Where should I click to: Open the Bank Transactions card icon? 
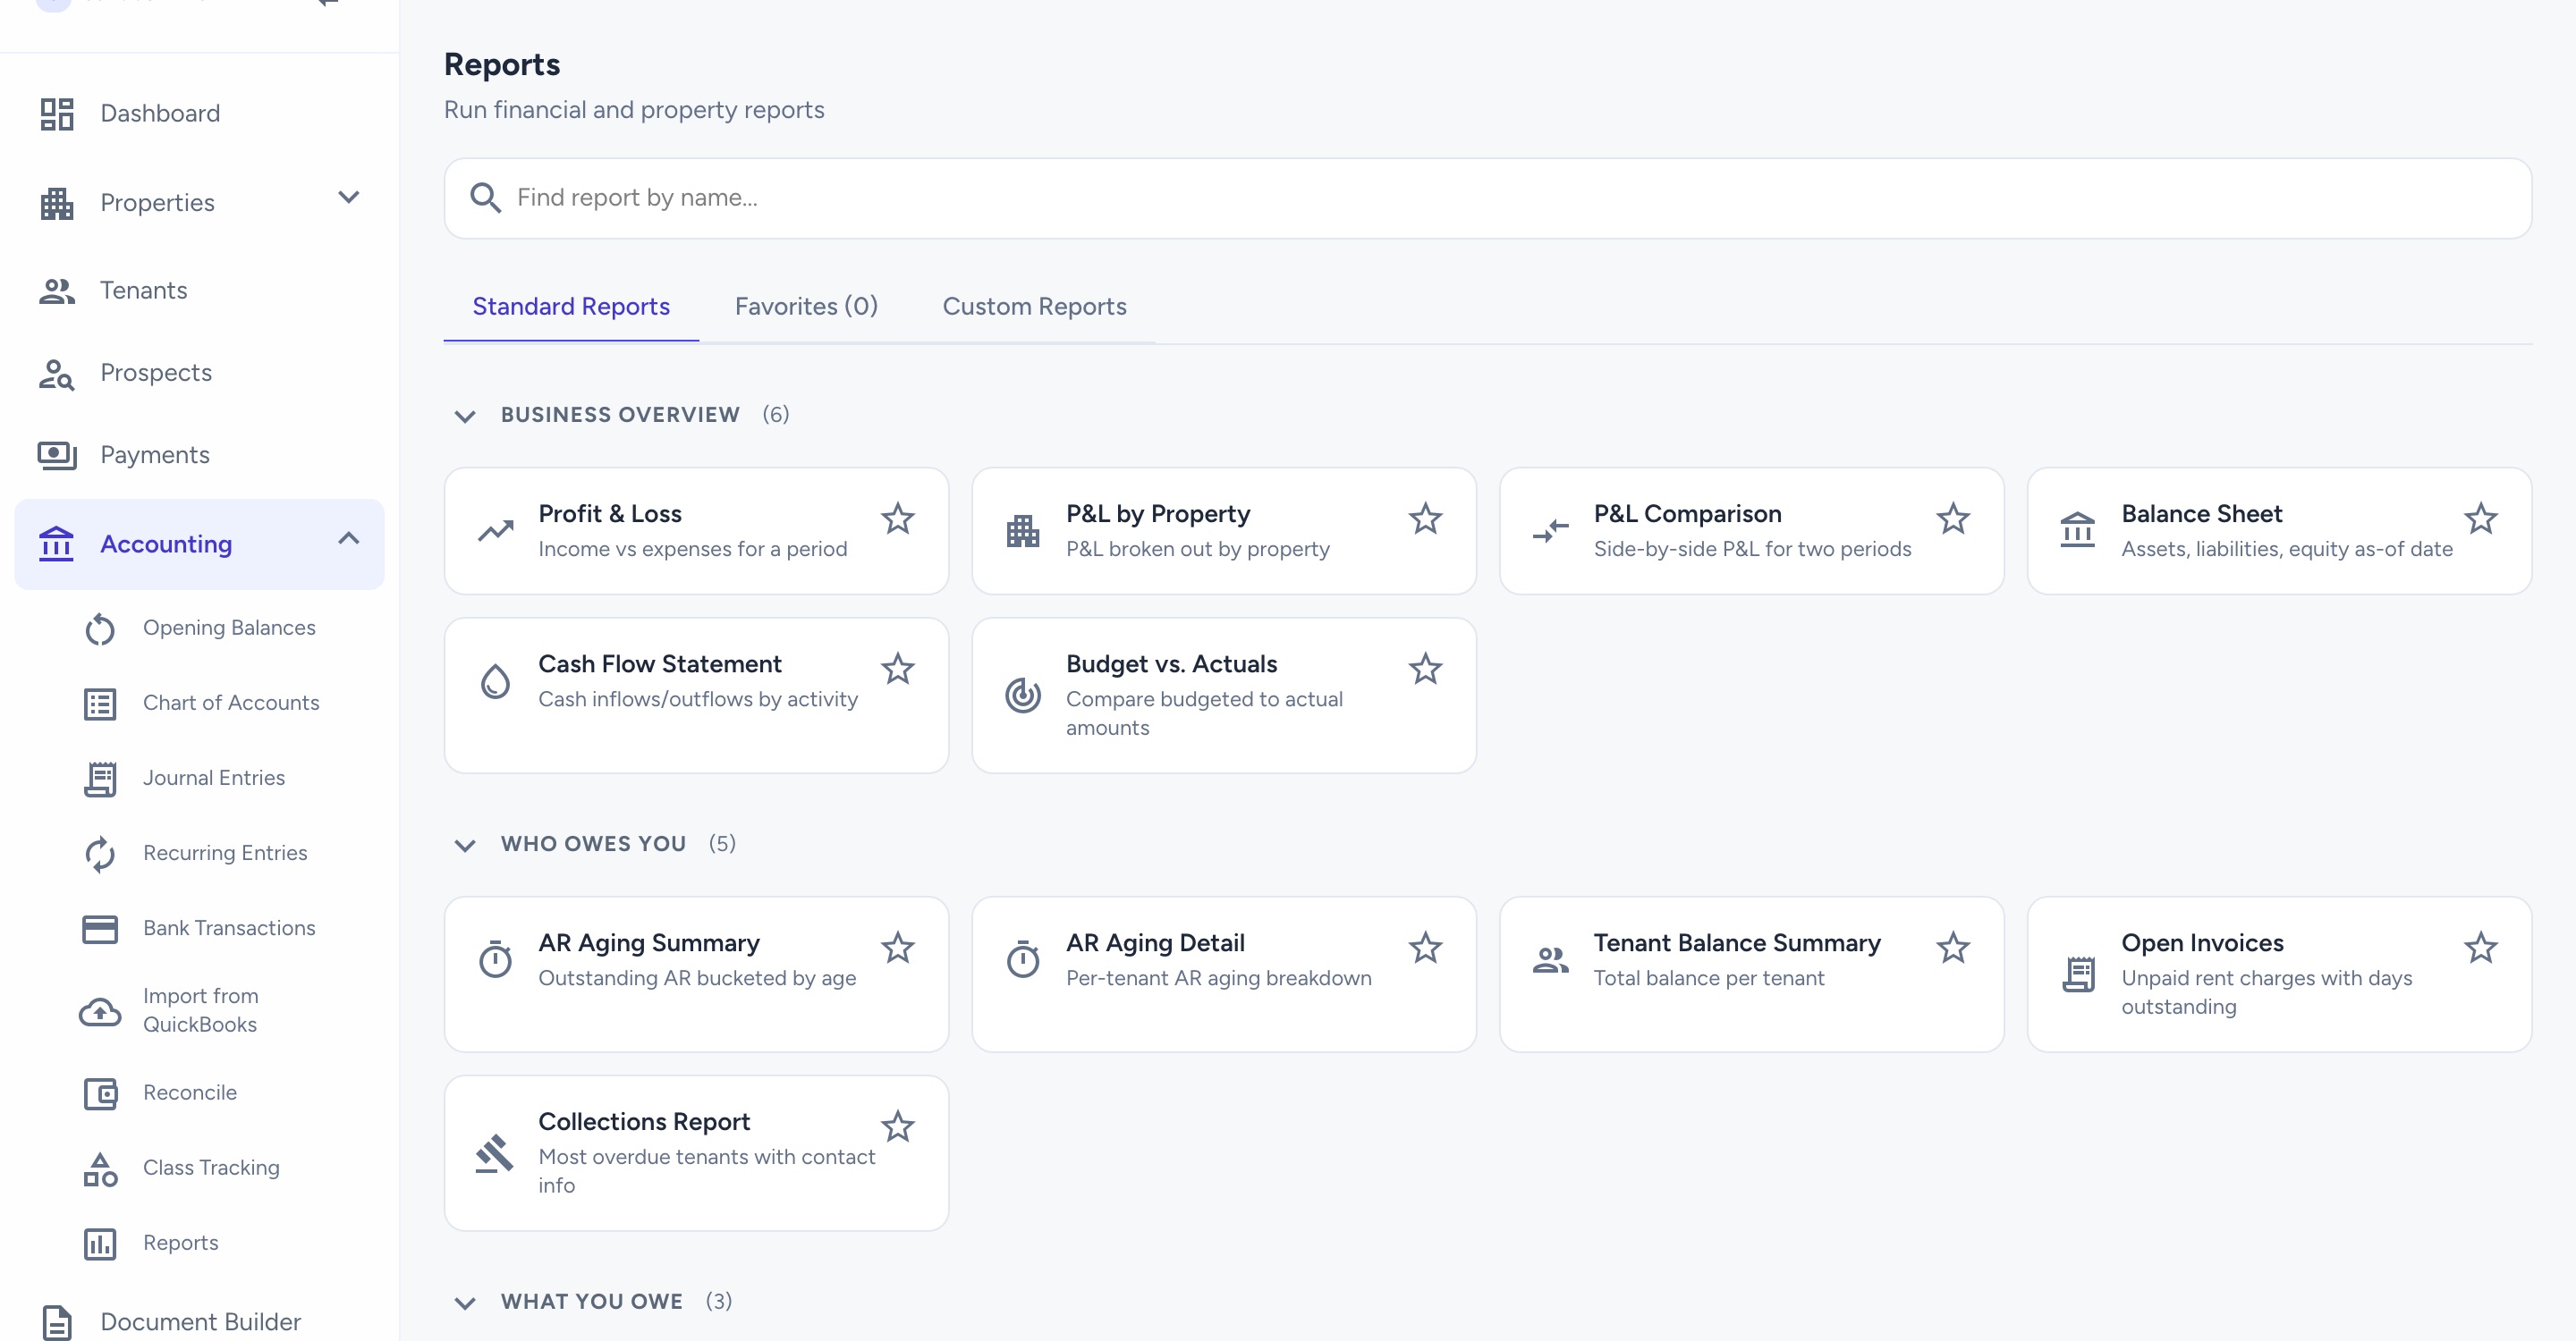(100, 928)
